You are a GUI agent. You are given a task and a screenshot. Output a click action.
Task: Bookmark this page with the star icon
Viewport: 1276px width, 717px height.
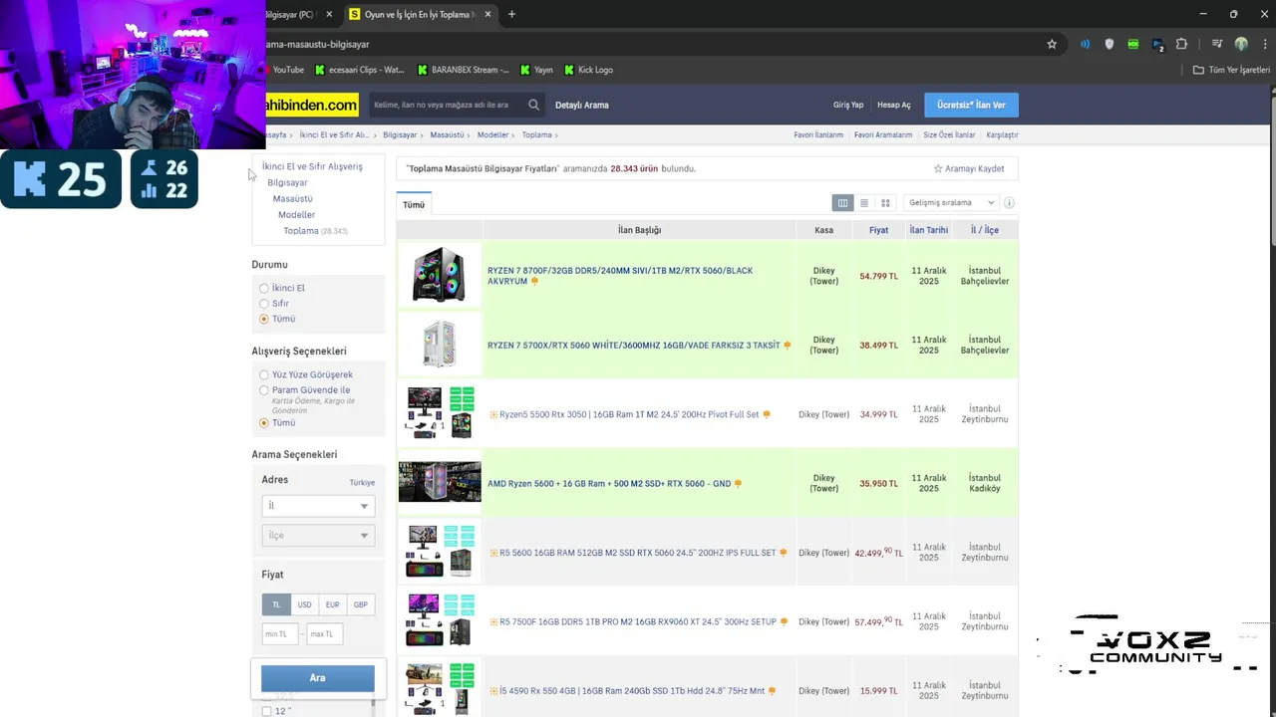[1052, 44]
